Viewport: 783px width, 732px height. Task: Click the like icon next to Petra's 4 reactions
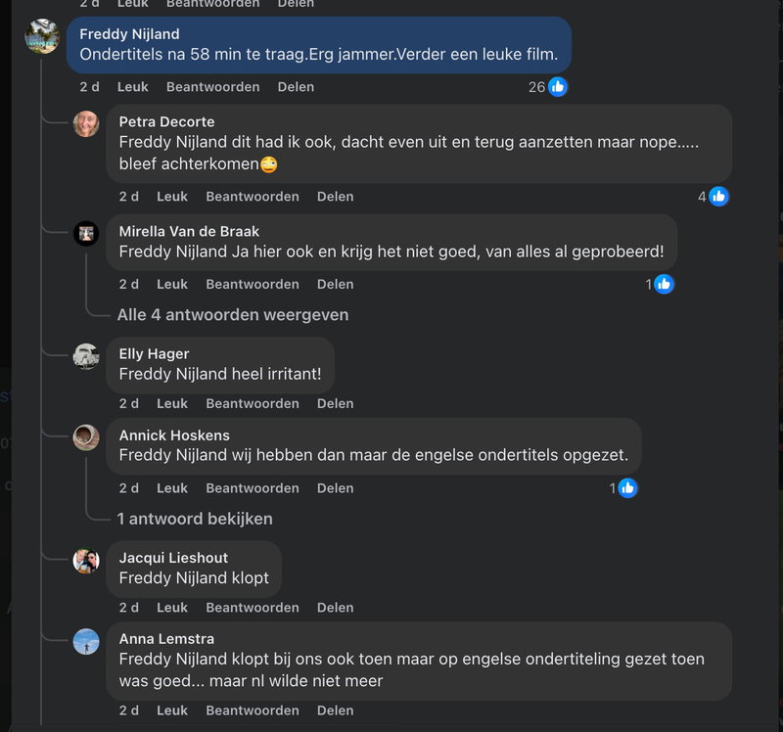click(716, 196)
